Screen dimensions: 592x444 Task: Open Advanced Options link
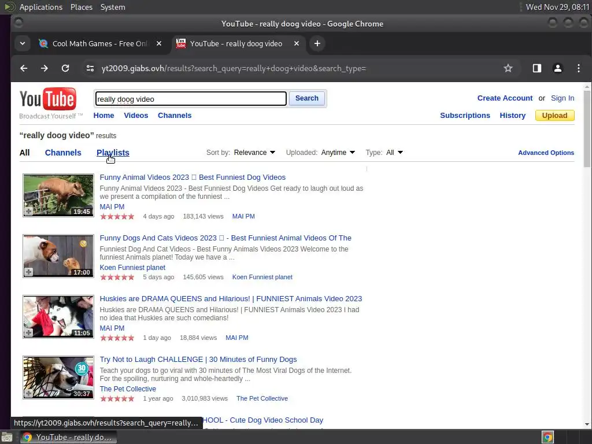(546, 153)
